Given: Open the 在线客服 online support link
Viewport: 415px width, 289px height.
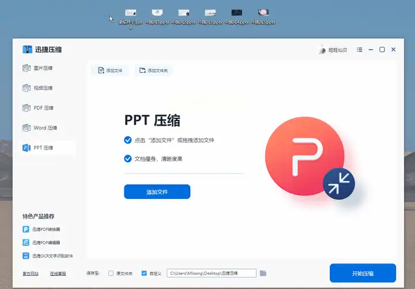Looking at the screenshot, I should point(58,273).
